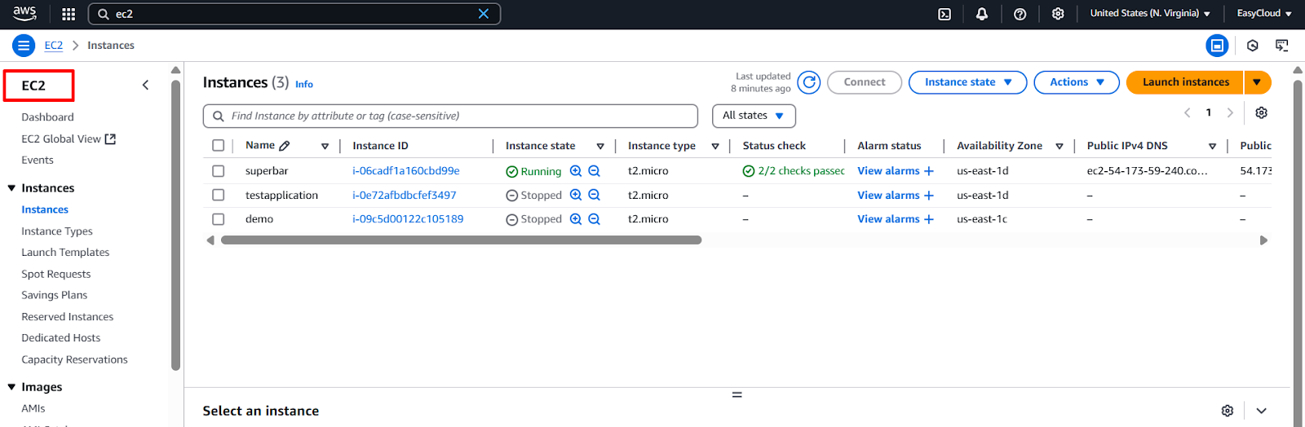Image resolution: width=1305 pixels, height=427 pixels.
Task: Click the blue panel layout icon
Action: point(1217,46)
